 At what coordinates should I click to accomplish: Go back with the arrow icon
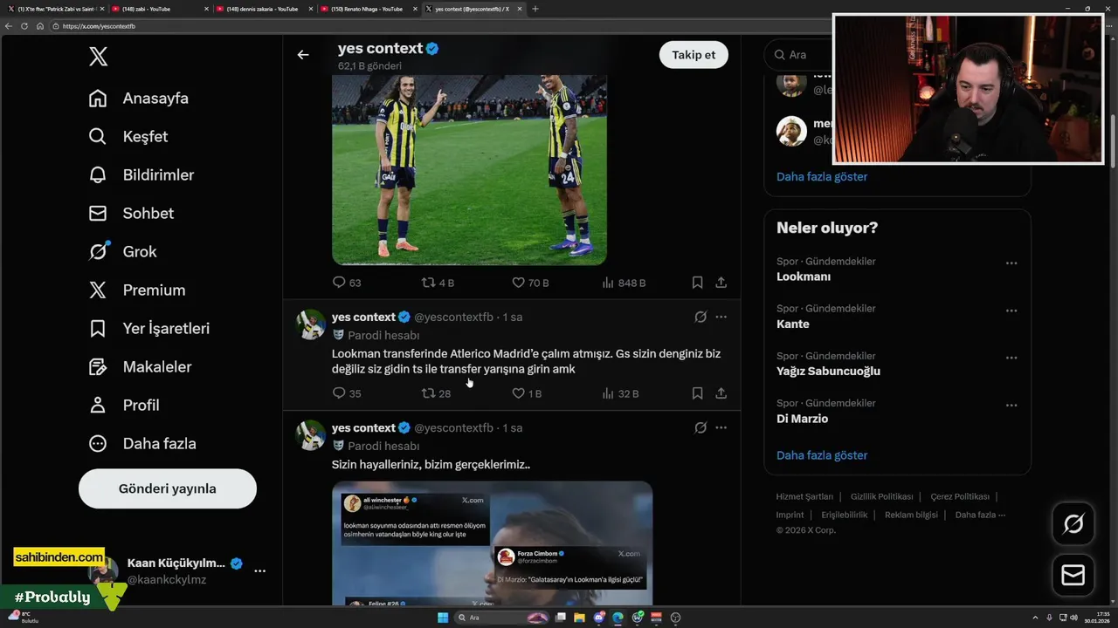pos(303,55)
